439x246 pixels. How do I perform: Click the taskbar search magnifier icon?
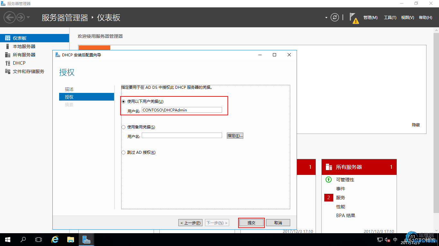[23, 240]
